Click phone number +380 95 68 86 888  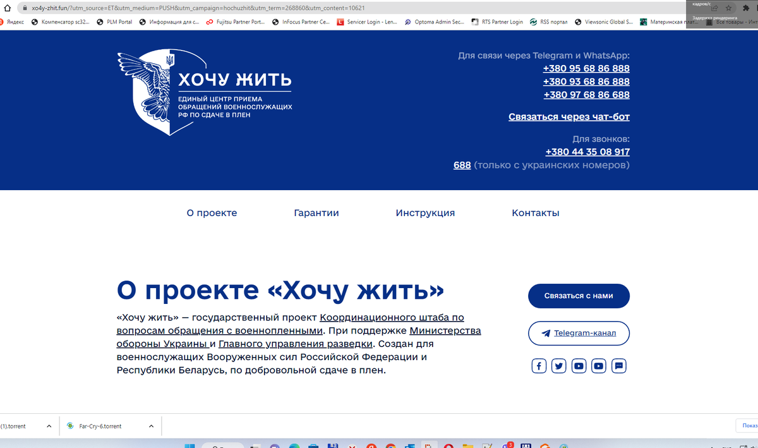tap(586, 68)
